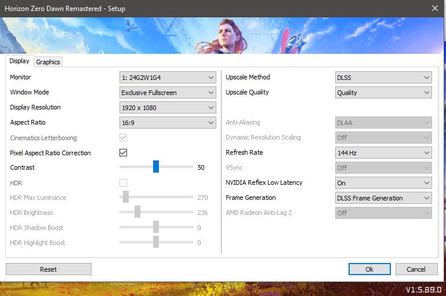Open the Upscale Method dropdown

pyautogui.click(x=383, y=77)
